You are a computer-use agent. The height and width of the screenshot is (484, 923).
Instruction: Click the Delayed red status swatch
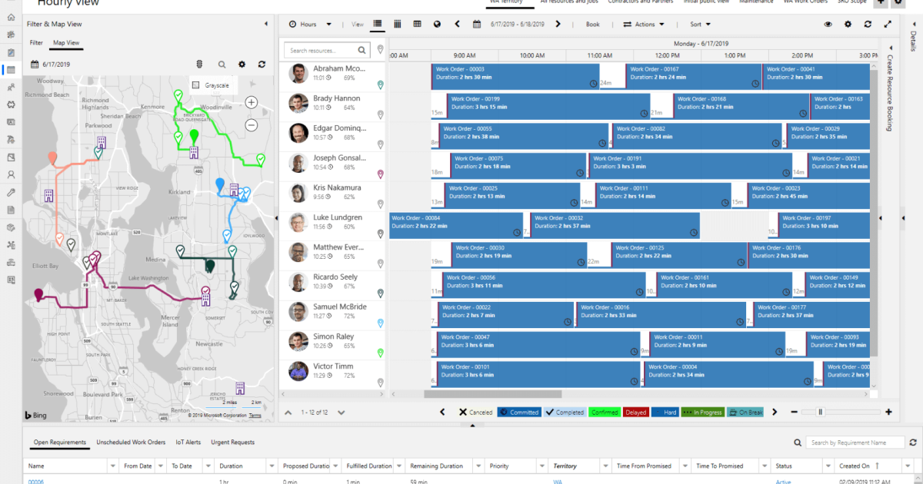635,413
